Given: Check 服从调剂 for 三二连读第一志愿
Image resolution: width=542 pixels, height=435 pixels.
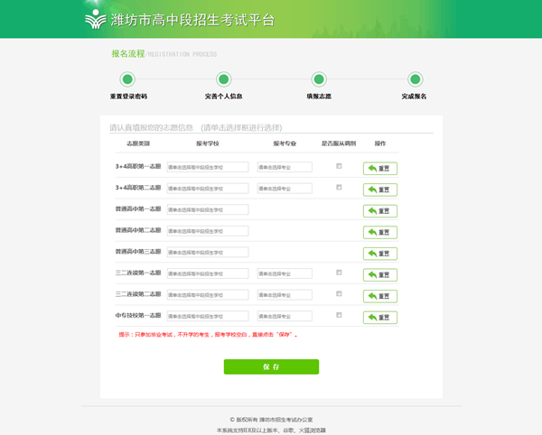Looking at the screenshot, I should click(x=339, y=273).
